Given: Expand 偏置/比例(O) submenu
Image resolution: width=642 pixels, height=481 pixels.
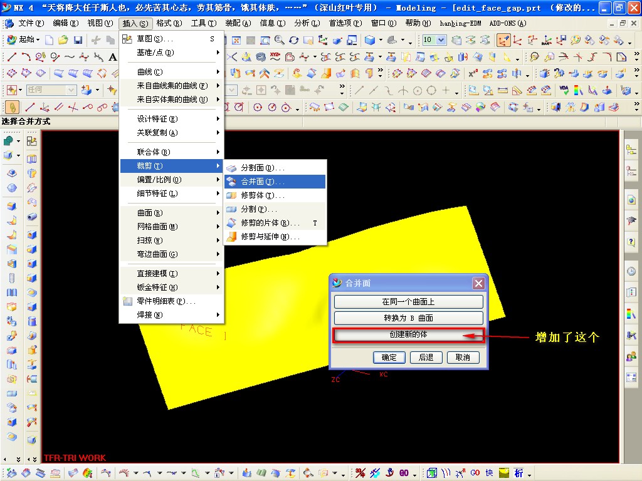Looking at the screenshot, I should click(172, 180).
